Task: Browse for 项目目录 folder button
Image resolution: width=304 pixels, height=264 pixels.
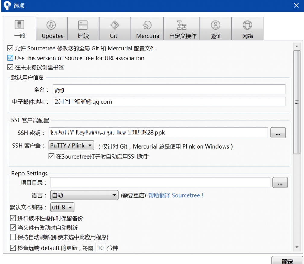Action: coord(280,182)
